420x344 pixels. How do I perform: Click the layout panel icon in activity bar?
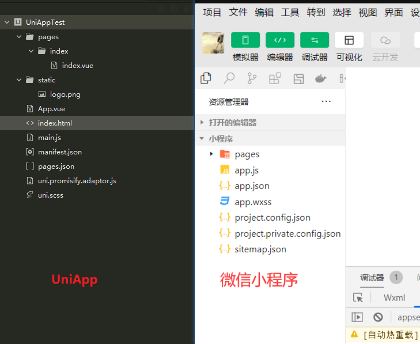click(298, 79)
